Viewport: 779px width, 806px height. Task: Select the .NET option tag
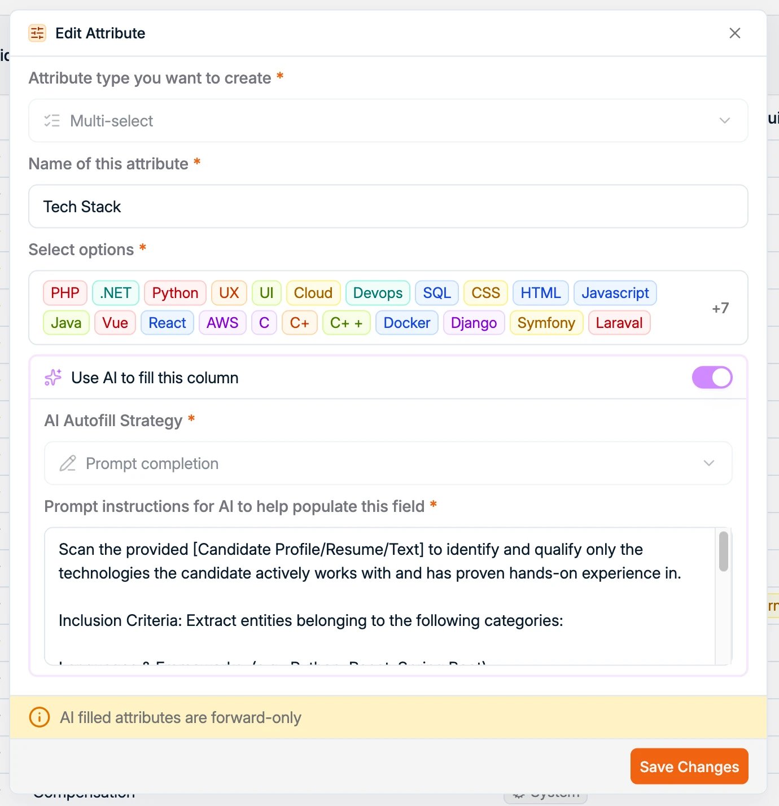116,293
